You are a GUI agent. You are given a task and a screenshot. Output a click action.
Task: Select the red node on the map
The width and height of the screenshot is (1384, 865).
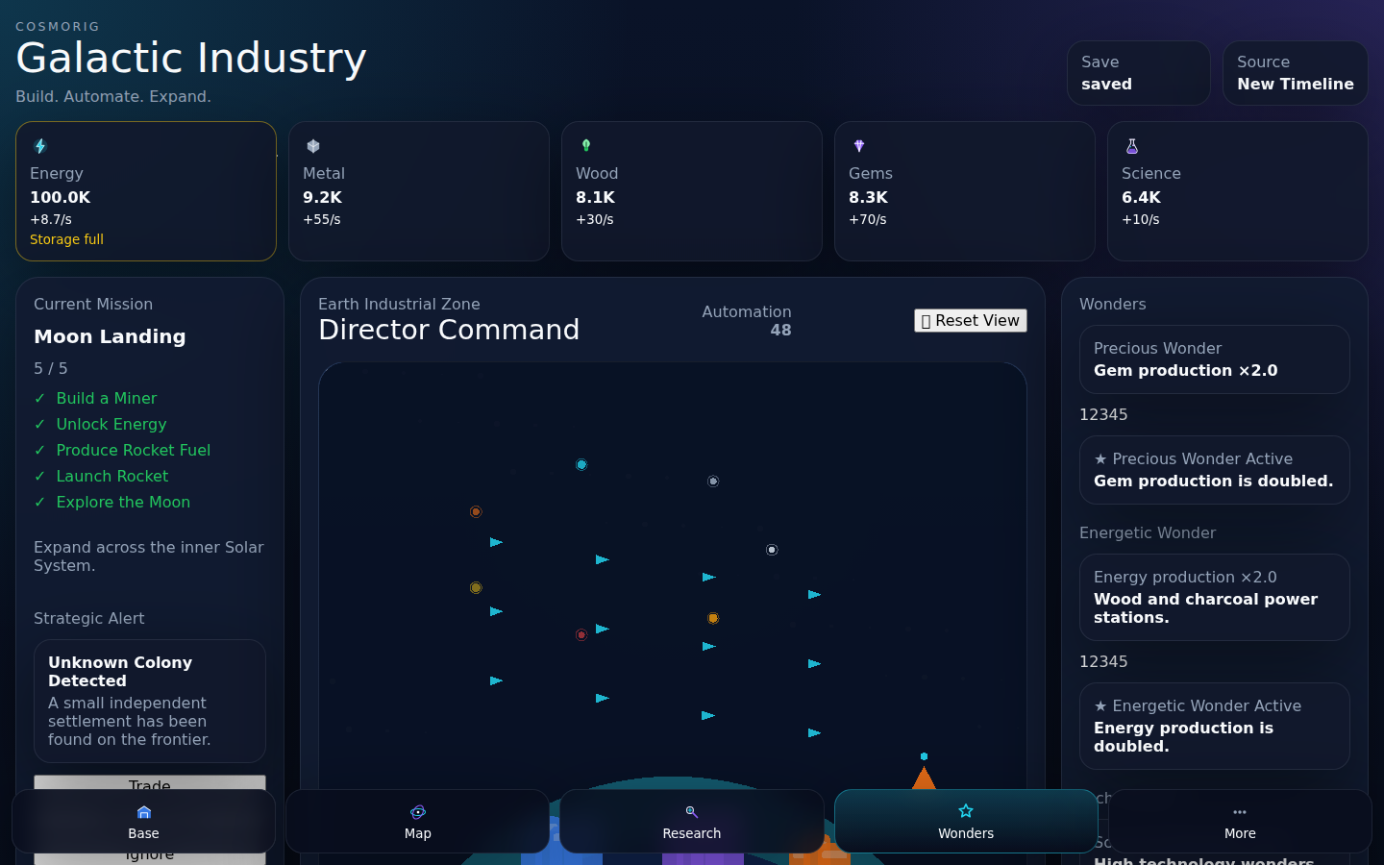(x=581, y=635)
